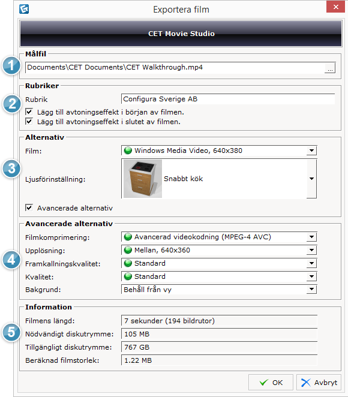
Task: Click the Rubrik text field
Action: pos(228,99)
